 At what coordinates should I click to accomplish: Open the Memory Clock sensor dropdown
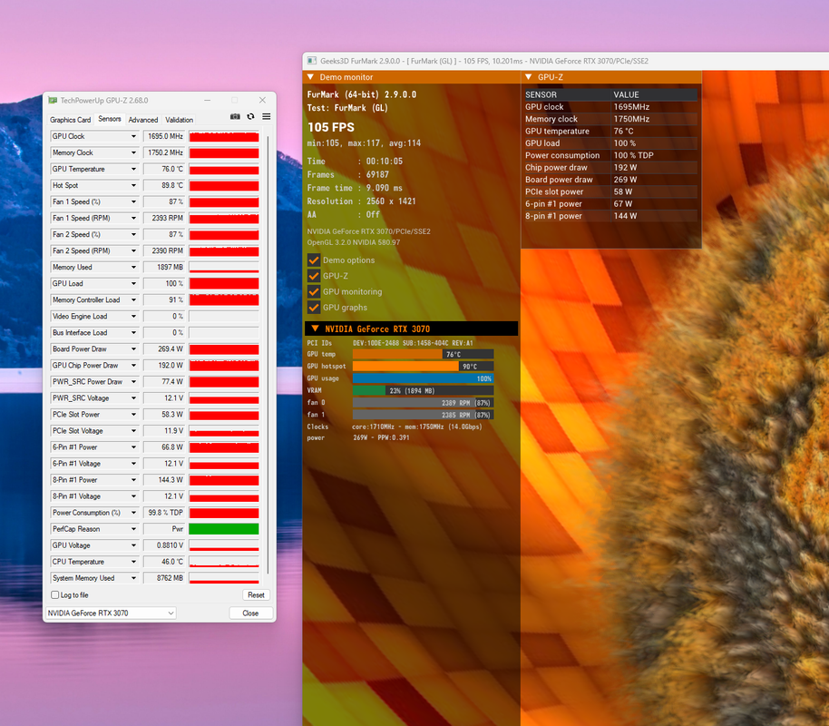point(133,153)
